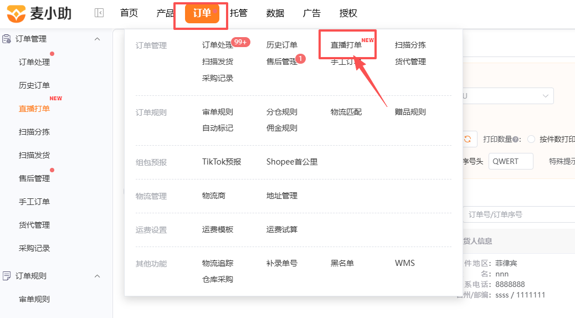The width and height of the screenshot is (575, 318).
Task: Collapse the 订单管理 sidebar group chevron
Action: 97,39
